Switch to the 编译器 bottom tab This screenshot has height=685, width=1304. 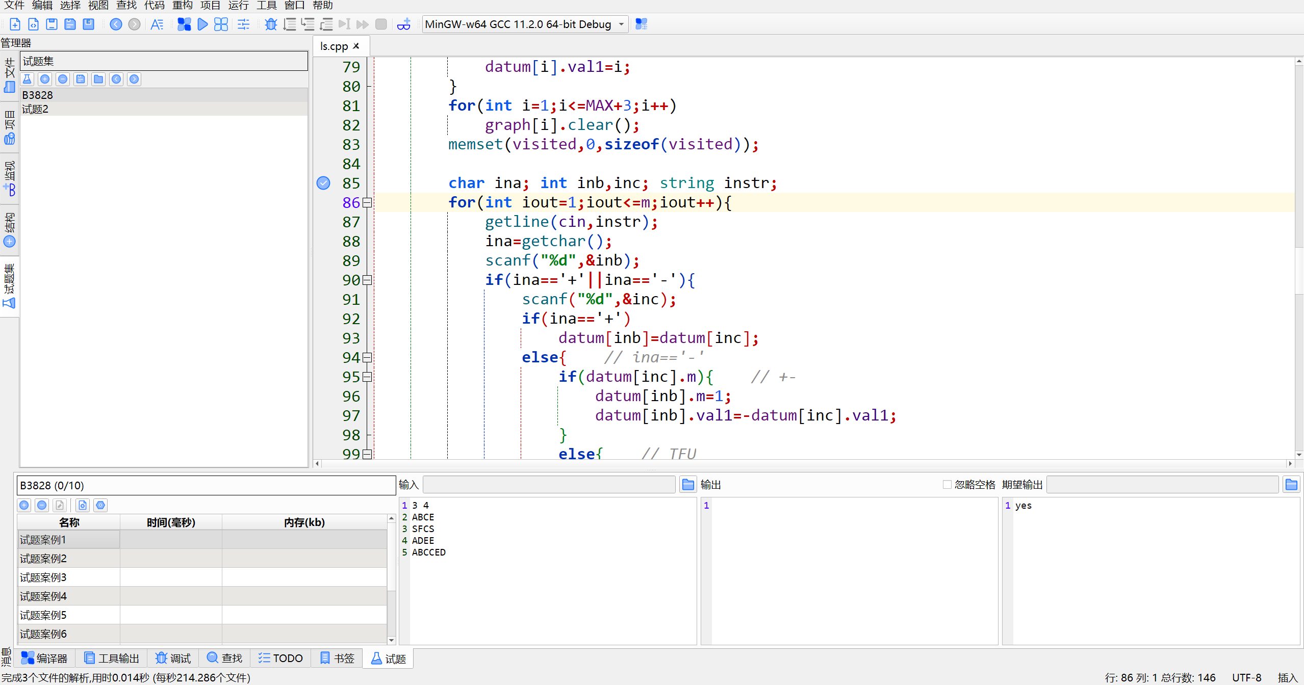pyautogui.click(x=44, y=658)
